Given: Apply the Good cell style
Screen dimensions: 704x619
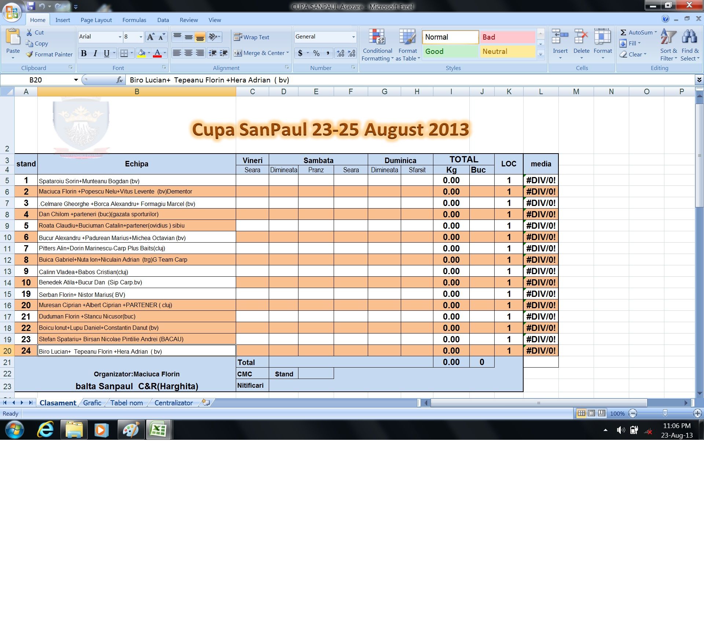Looking at the screenshot, I should coord(450,51).
